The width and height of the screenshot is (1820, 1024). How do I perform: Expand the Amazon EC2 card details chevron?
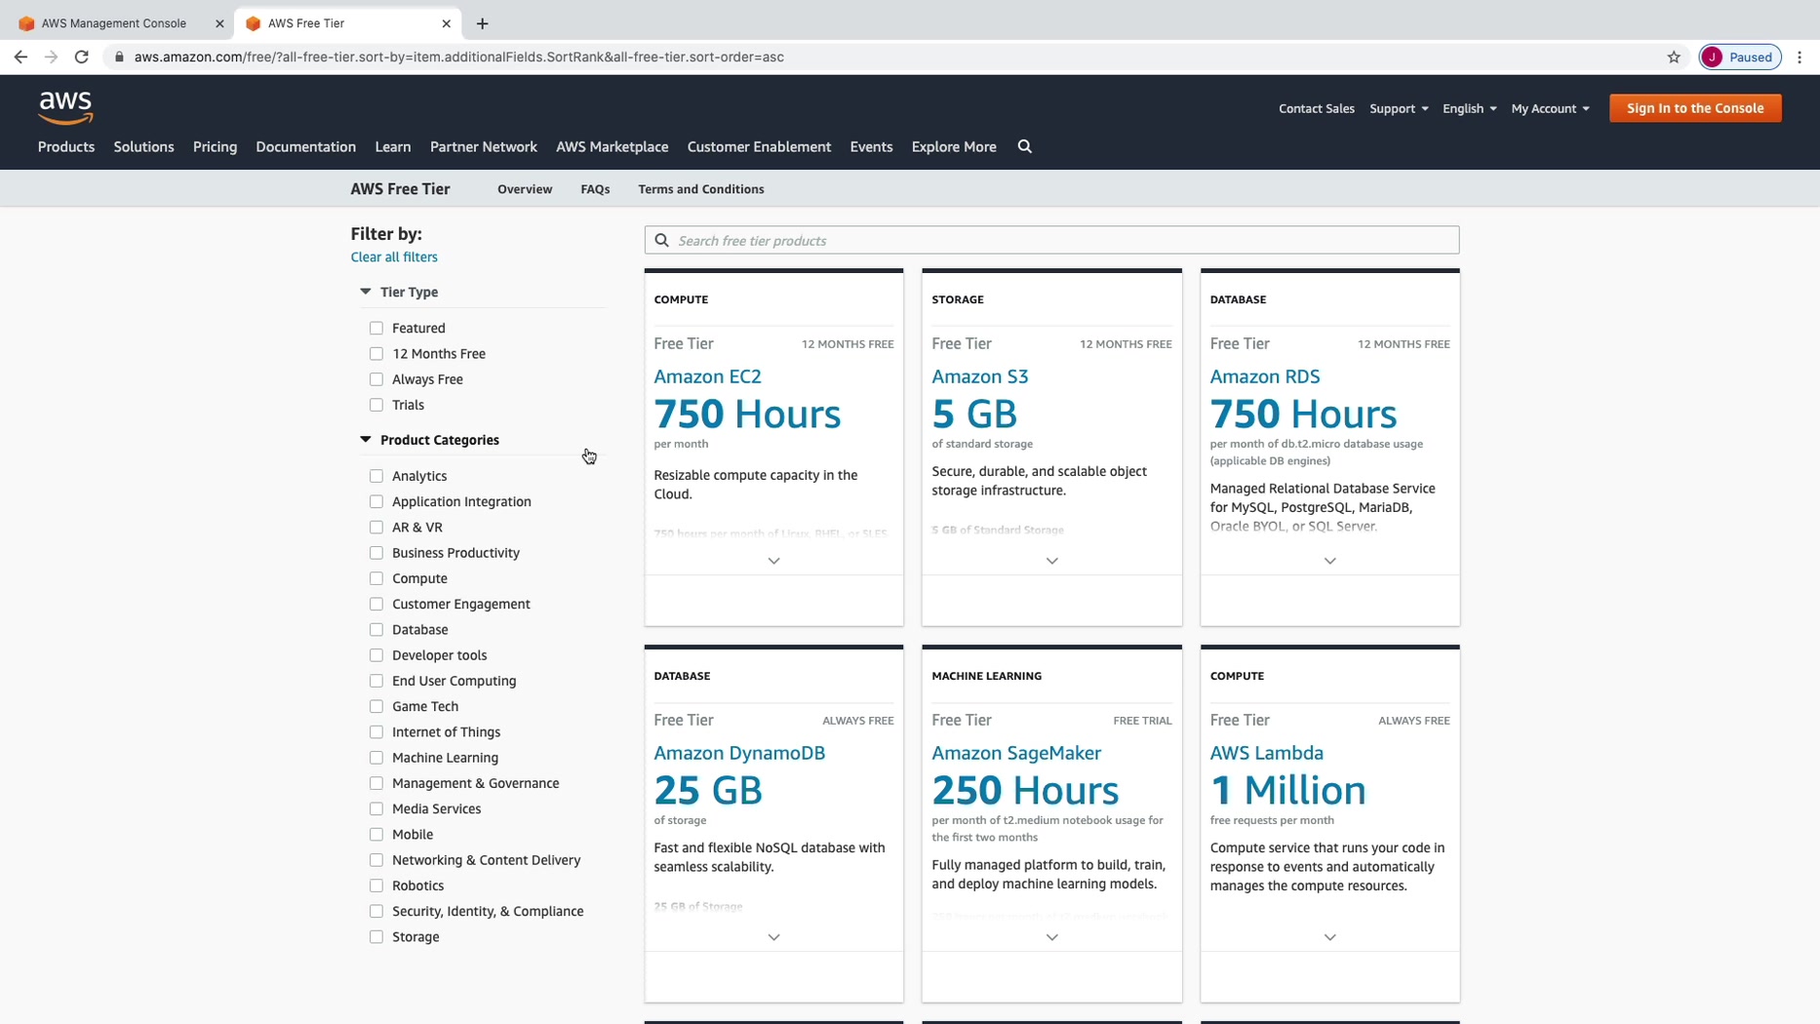(x=773, y=561)
